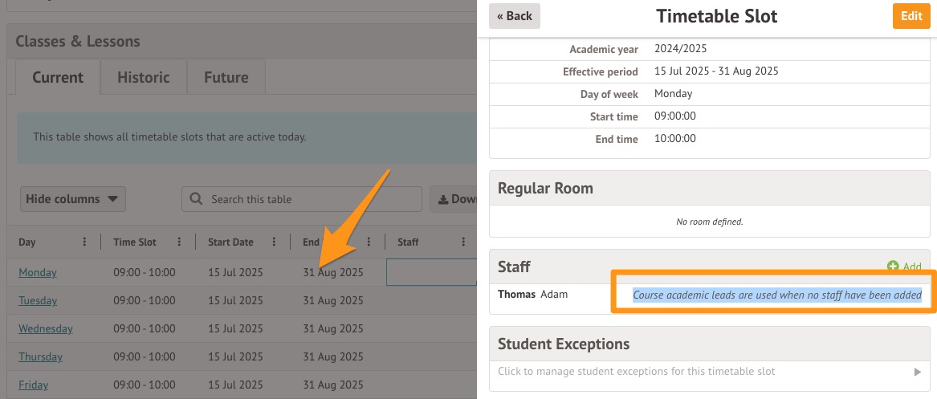Select the Staff cell in the Monday row
The width and height of the screenshot is (937, 399).
[431, 272]
